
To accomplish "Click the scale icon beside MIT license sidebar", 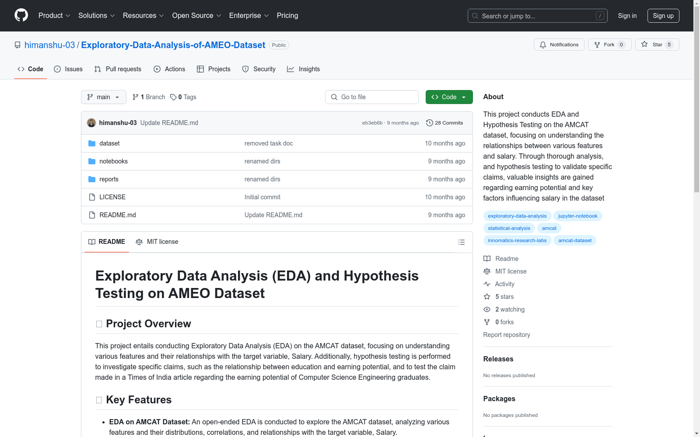I will pyautogui.click(x=487, y=271).
